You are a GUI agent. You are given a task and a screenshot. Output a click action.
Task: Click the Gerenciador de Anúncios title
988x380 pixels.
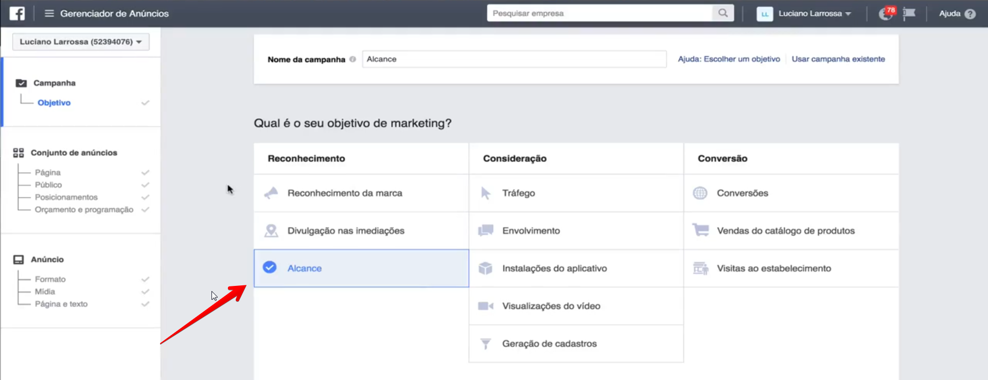coord(114,13)
